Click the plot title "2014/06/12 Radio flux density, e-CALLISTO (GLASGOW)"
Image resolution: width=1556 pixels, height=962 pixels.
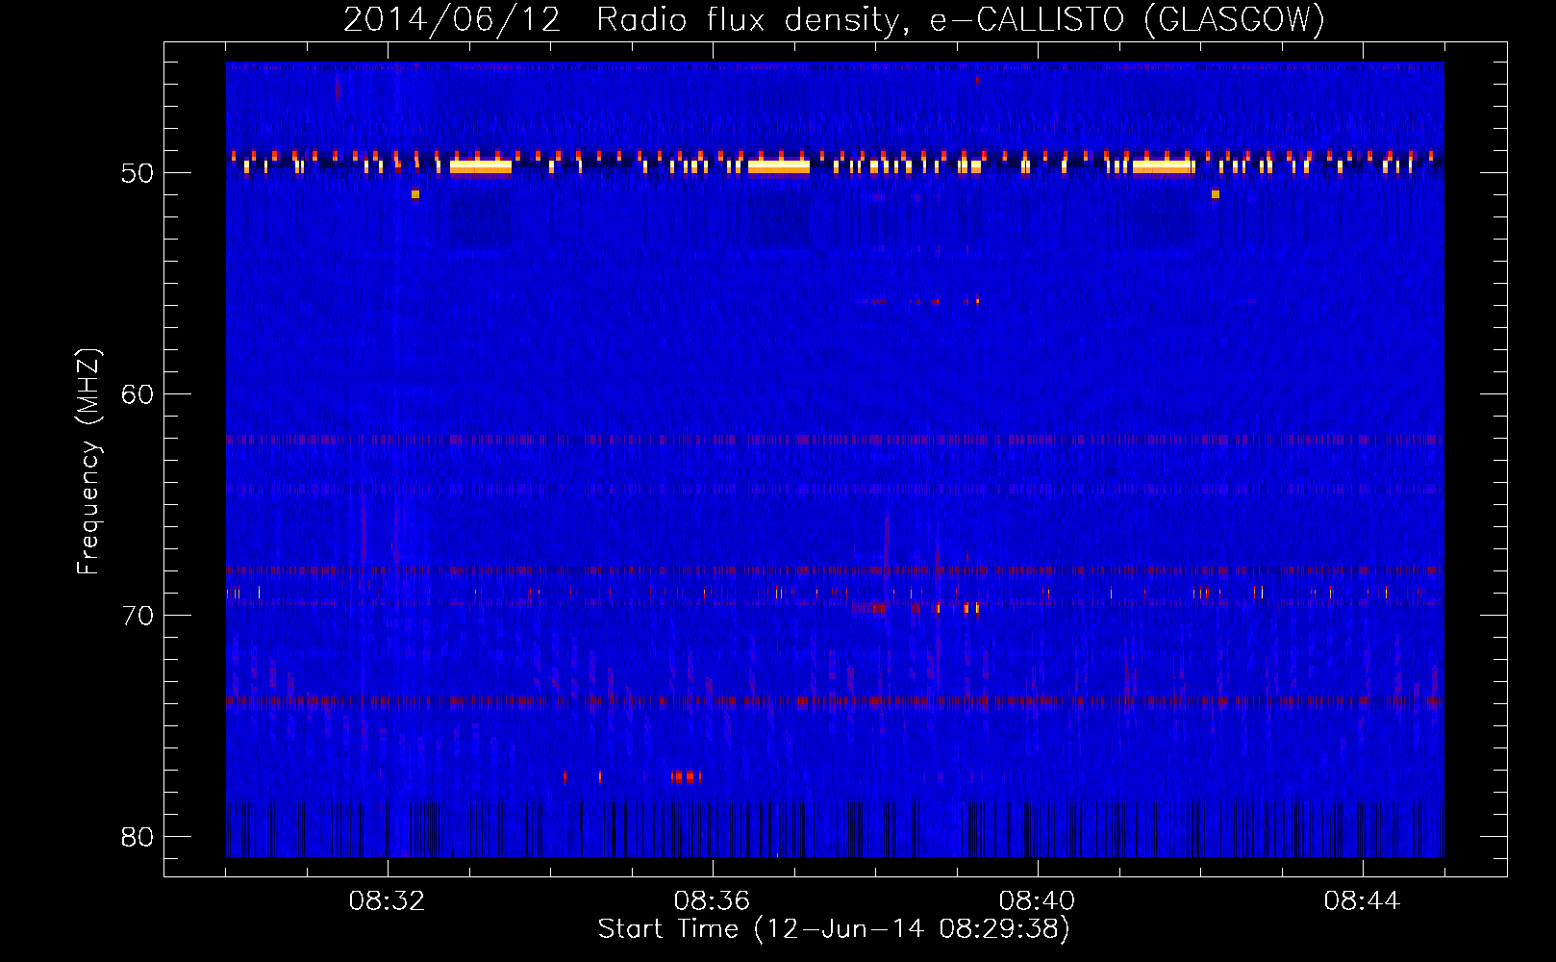834,19
